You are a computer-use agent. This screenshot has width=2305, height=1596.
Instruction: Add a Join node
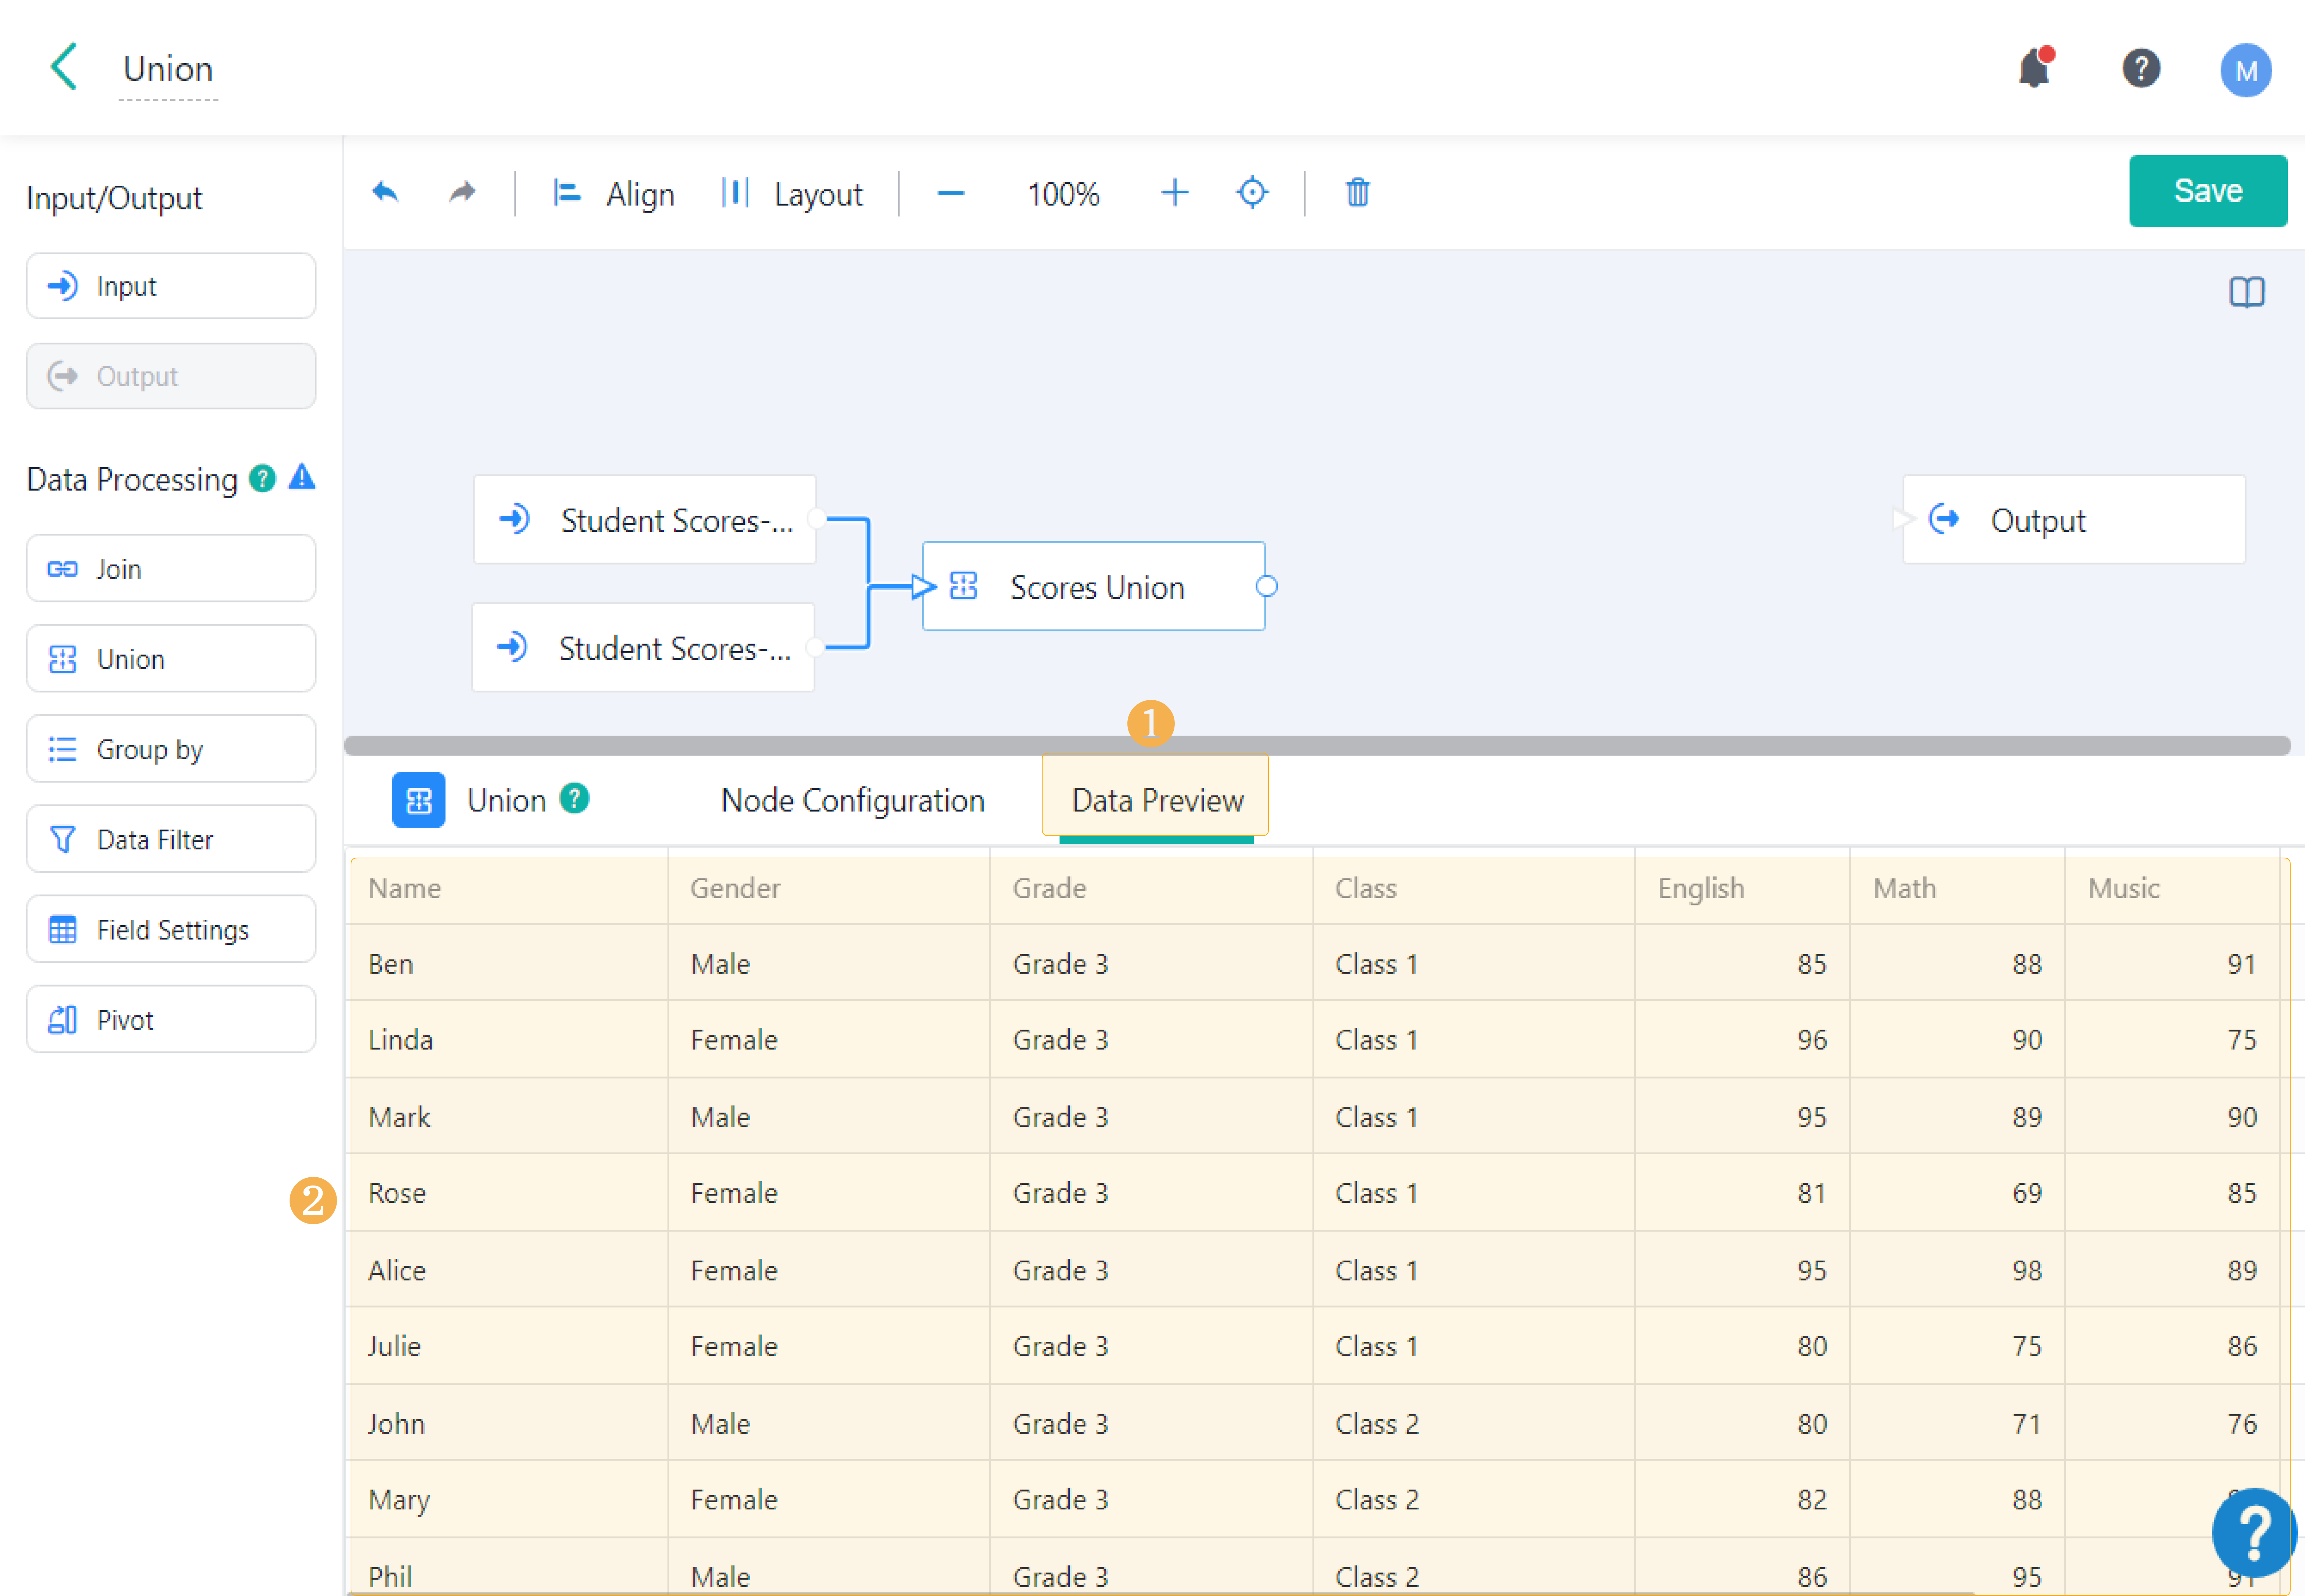click(171, 569)
